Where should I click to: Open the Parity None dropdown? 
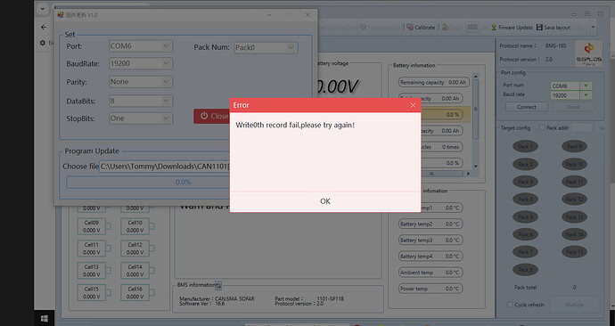pos(141,82)
